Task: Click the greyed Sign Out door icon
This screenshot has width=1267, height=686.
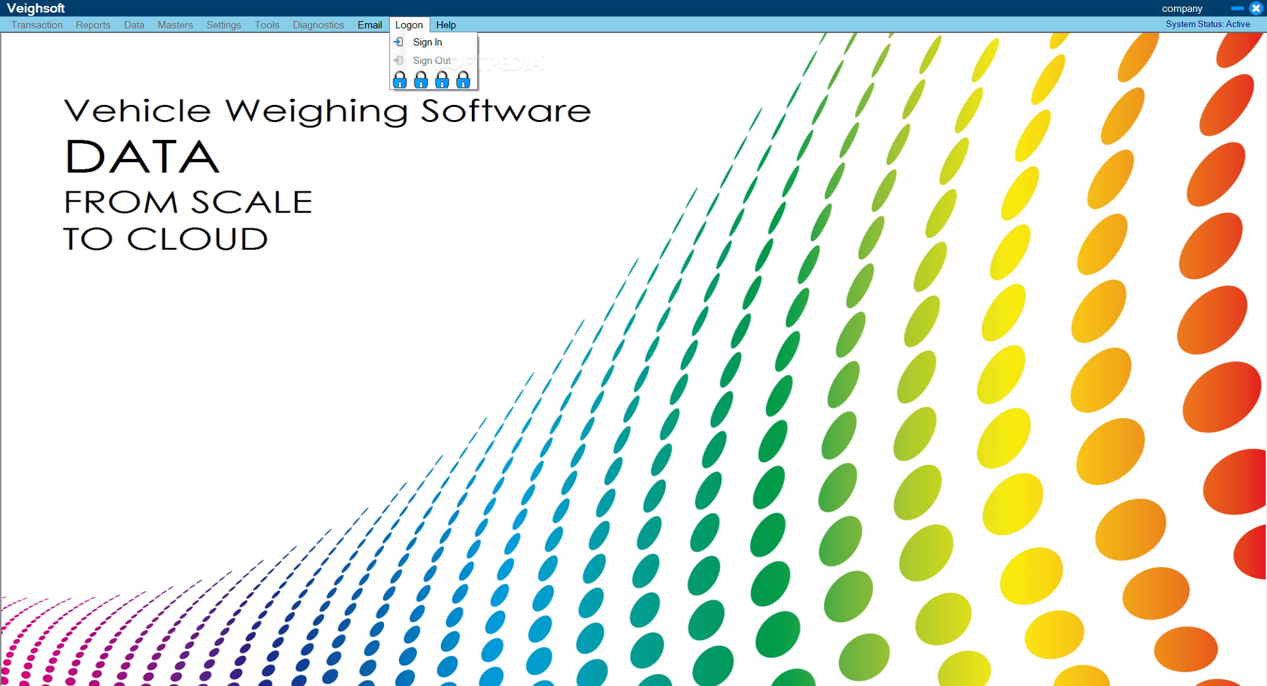Action: [399, 61]
